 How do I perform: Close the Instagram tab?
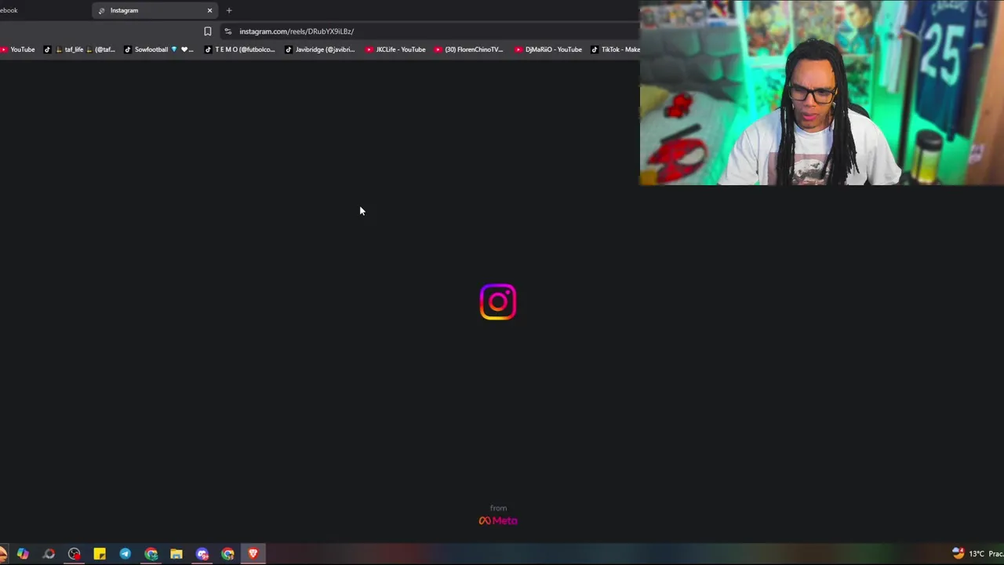(209, 10)
